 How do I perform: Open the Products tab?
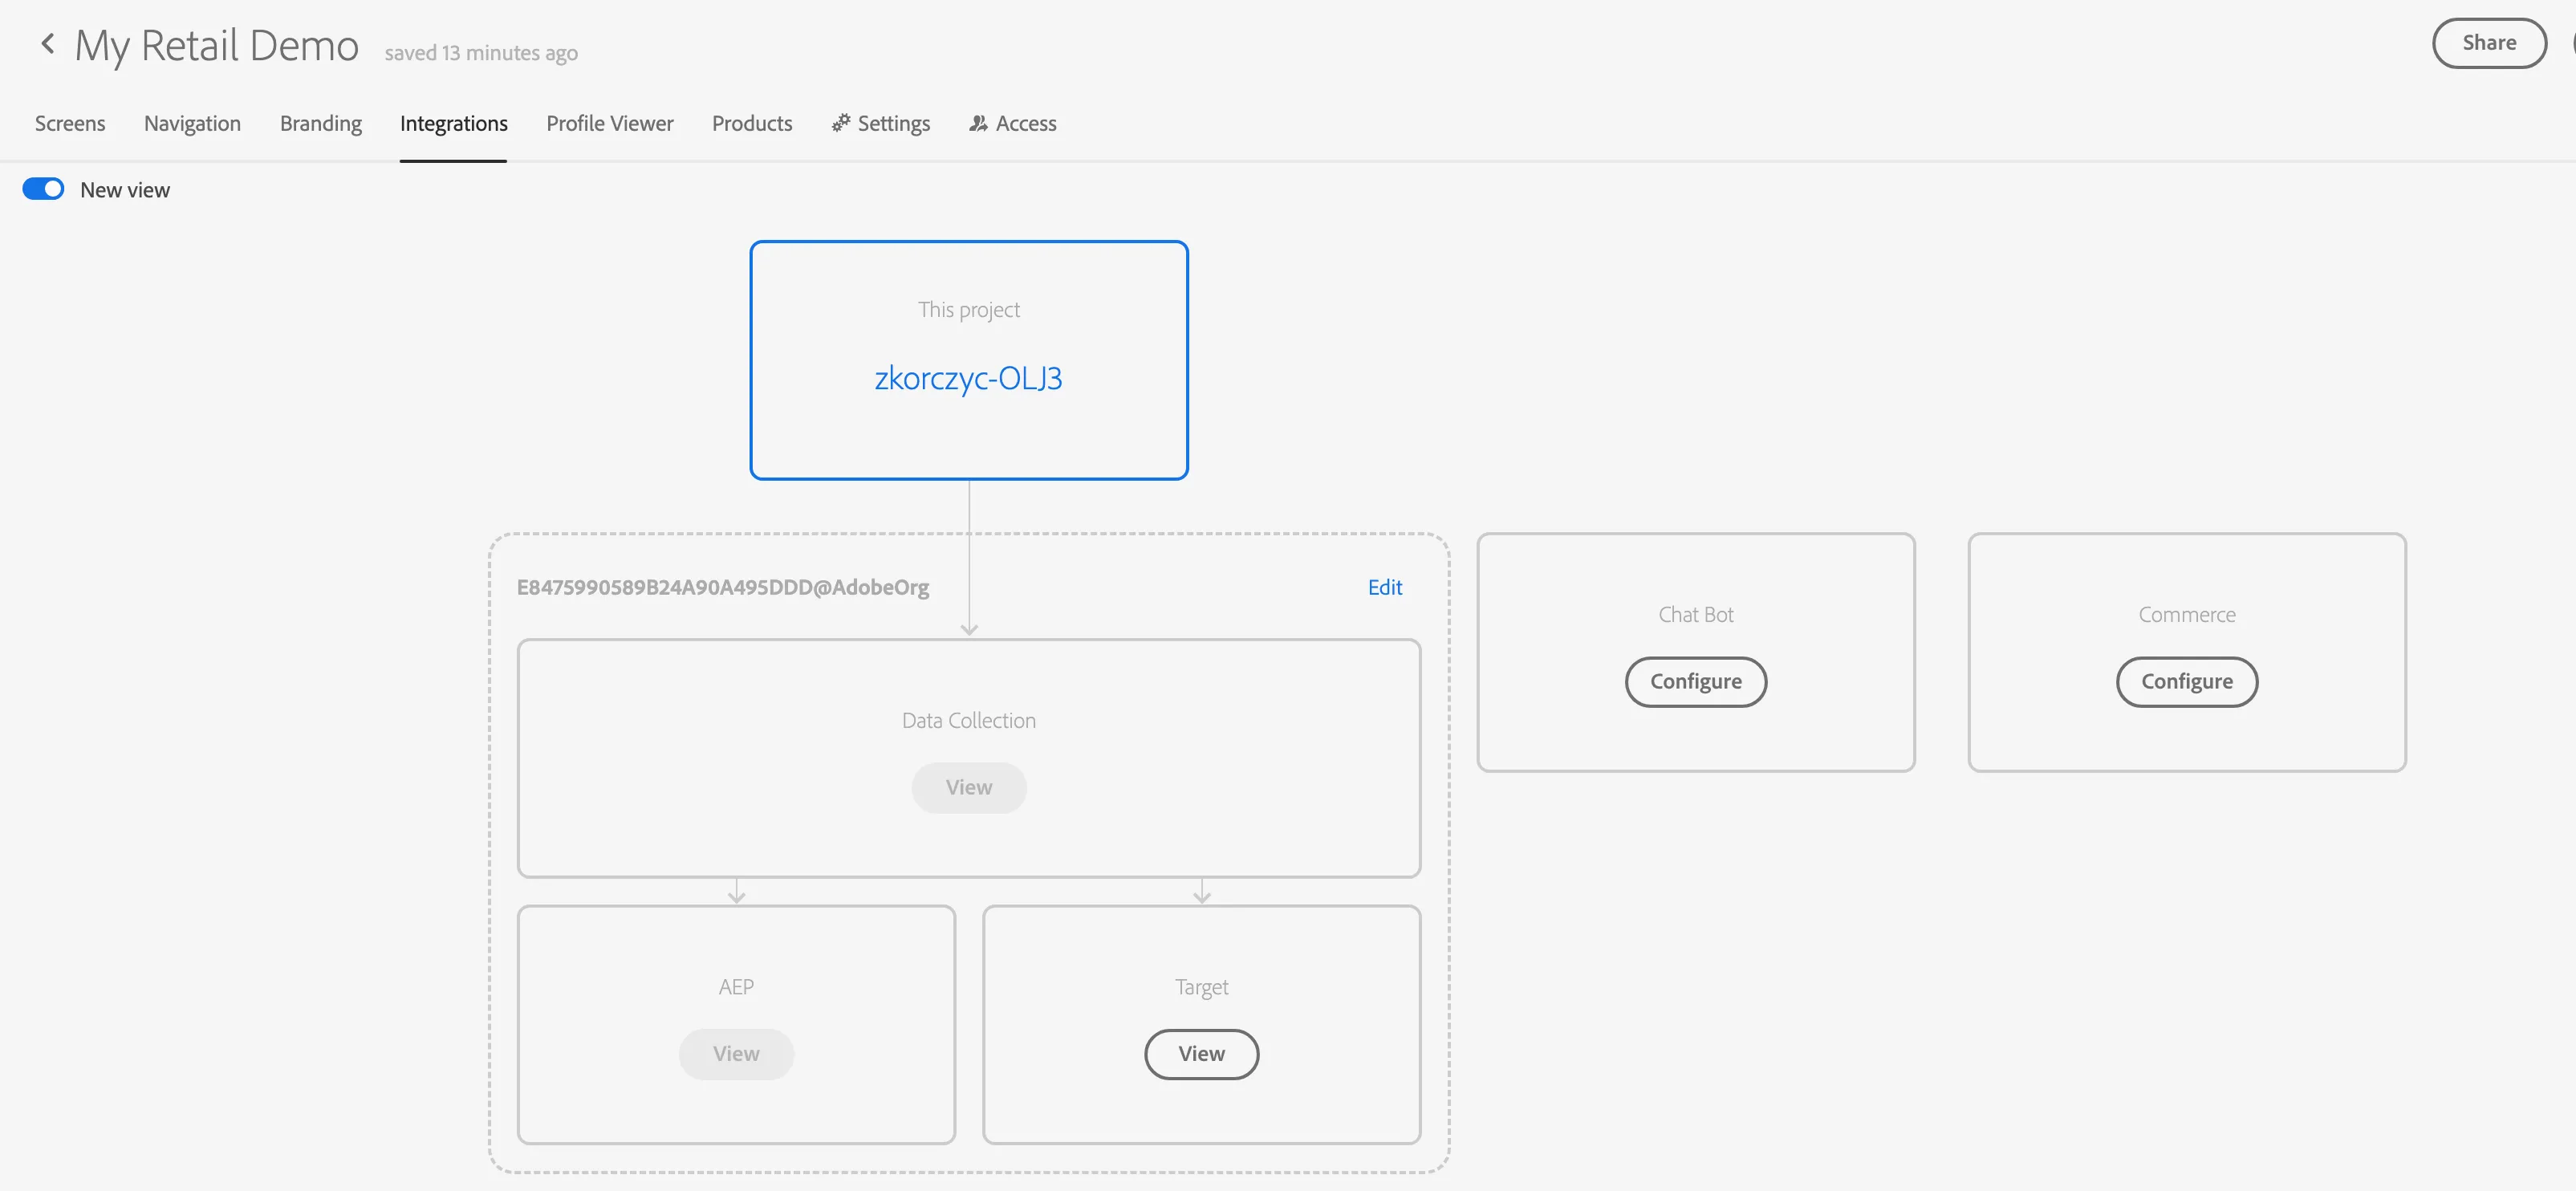pyautogui.click(x=752, y=123)
